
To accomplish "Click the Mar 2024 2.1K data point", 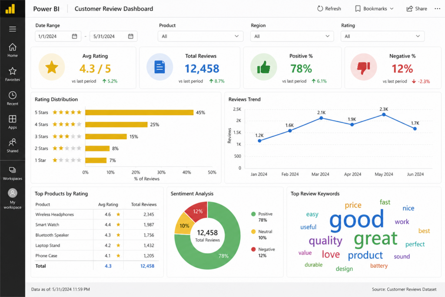I will coord(321,118).
